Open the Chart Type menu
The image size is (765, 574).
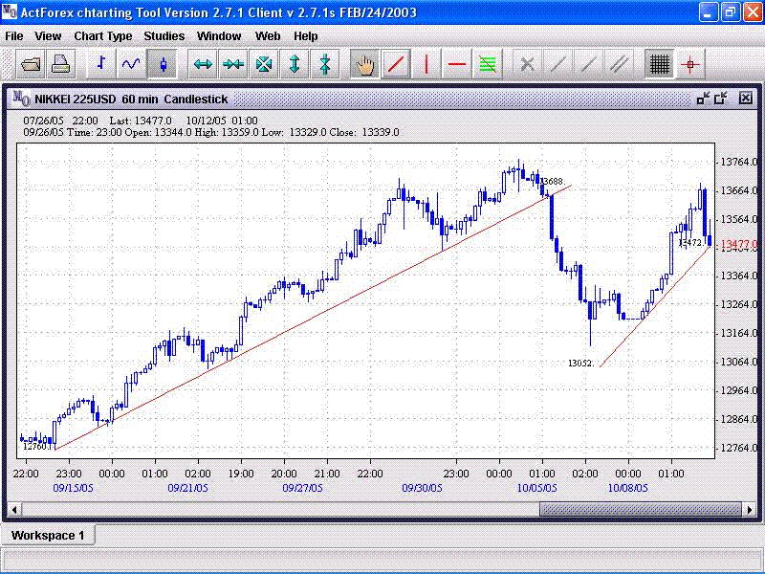click(x=103, y=36)
